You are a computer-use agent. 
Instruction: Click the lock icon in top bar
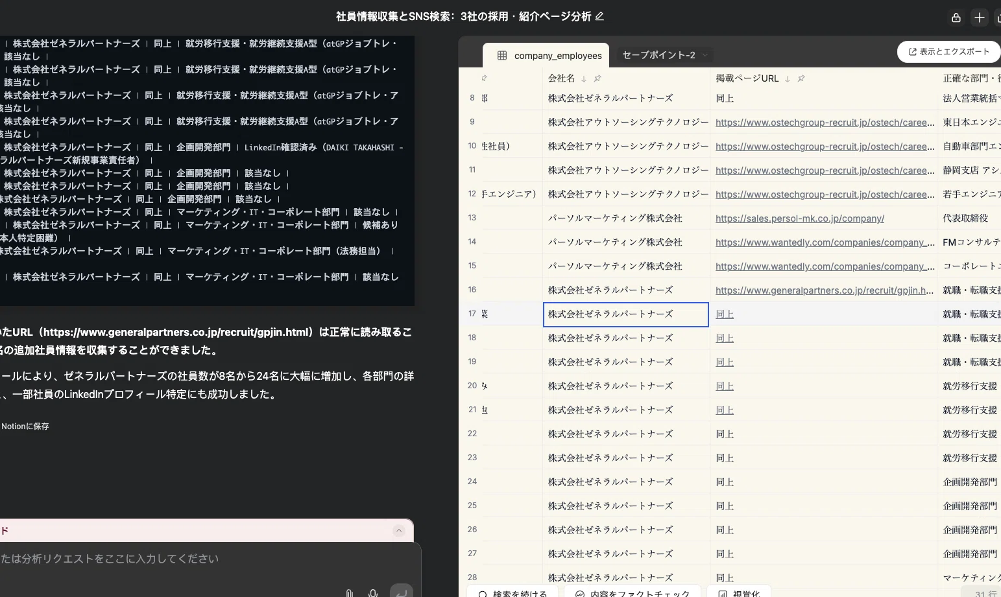[x=956, y=18]
